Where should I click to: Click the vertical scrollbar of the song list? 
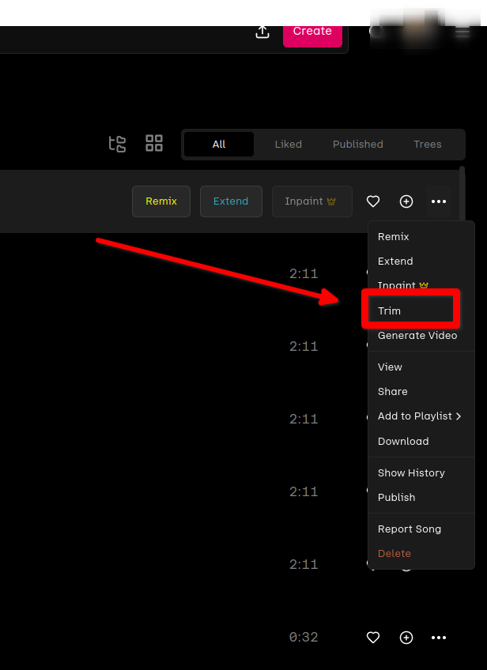coord(462,193)
